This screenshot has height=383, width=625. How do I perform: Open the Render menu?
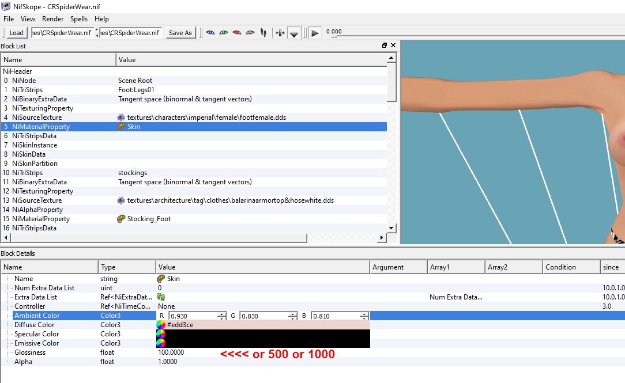52,18
